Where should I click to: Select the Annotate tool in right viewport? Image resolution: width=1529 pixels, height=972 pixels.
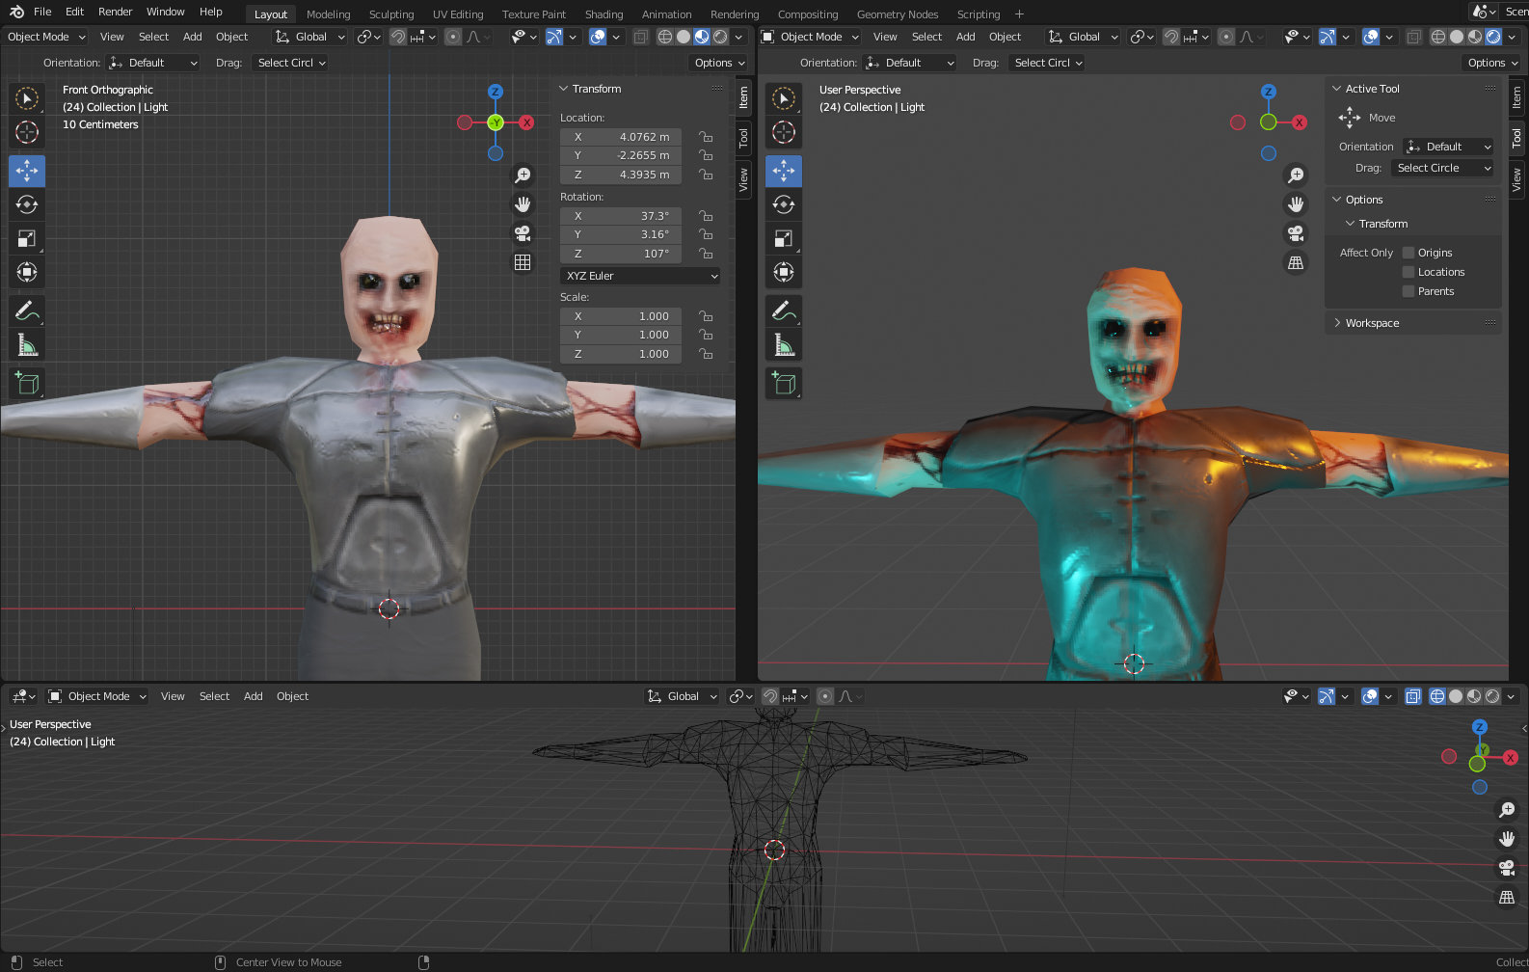pos(784,310)
